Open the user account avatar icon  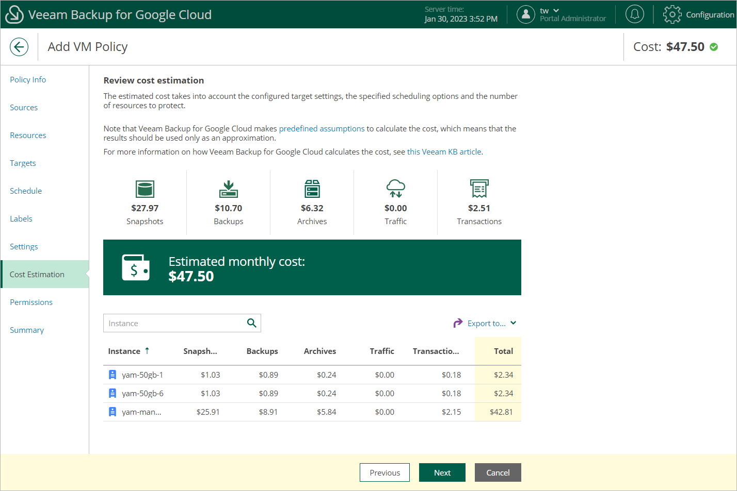525,14
